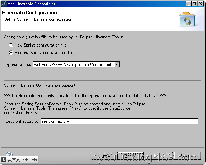Select Existing Spring configuration file radio button
Image resolution: width=206 pixels, height=165 pixels.
(11, 53)
